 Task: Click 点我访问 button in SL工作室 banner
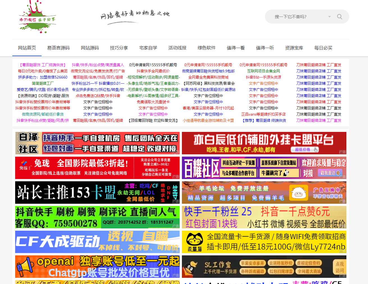(340, 267)
